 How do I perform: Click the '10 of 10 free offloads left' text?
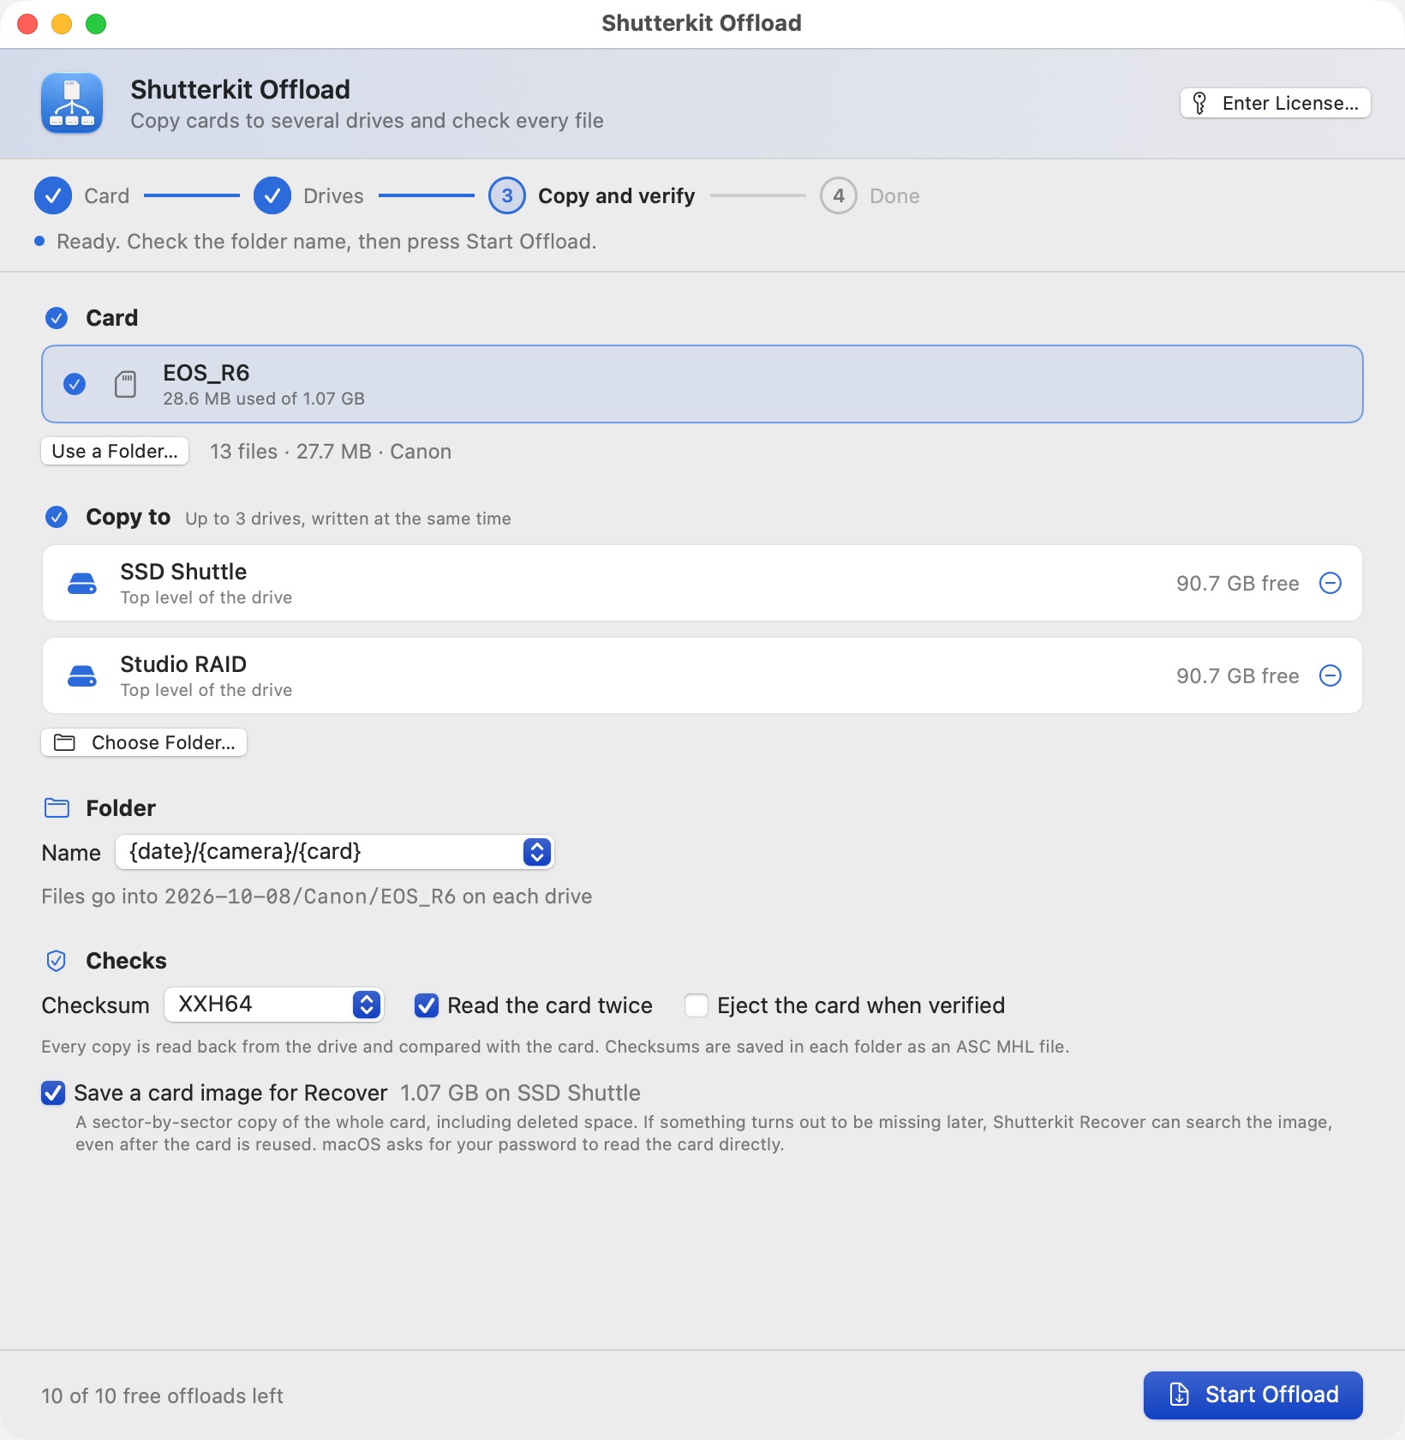pos(162,1395)
